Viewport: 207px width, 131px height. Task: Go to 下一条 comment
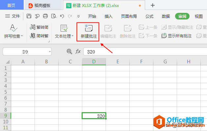[x=148, y=36]
